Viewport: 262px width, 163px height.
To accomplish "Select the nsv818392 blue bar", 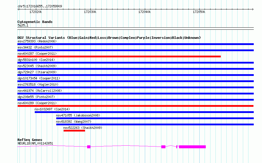I will click(x=155, y=124).
